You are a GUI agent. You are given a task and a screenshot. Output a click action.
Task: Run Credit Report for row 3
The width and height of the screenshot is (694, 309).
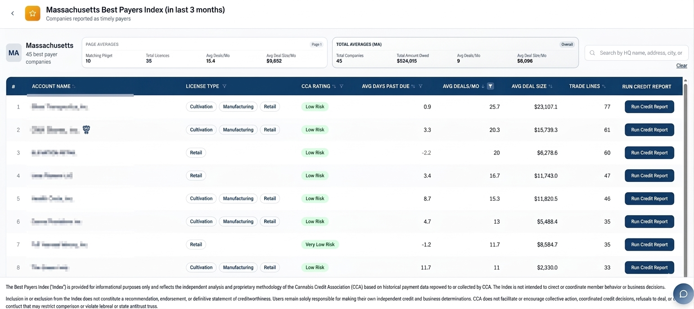coord(649,153)
